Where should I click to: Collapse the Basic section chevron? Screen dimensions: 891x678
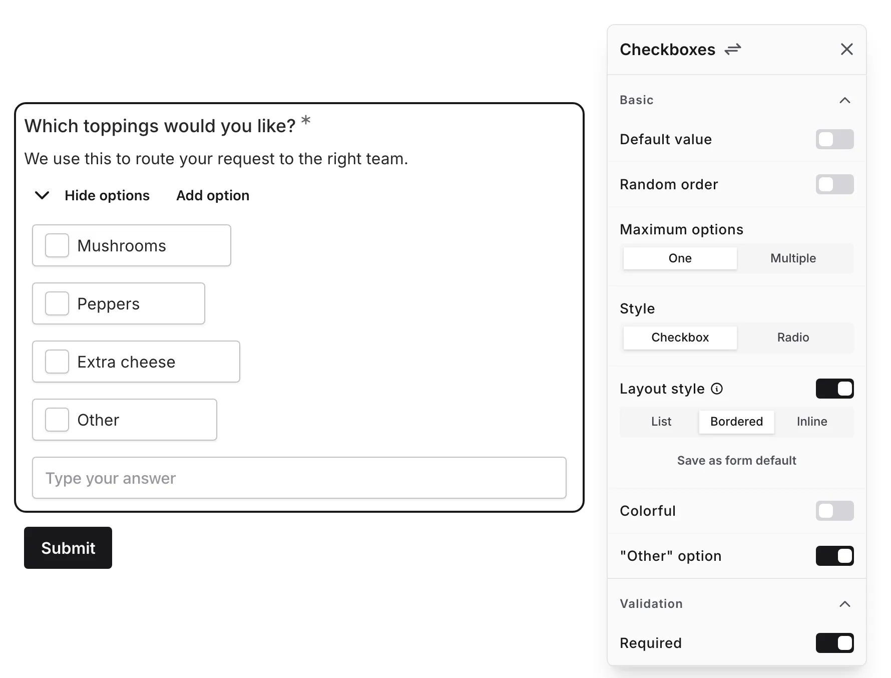click(x=845, y=100)
